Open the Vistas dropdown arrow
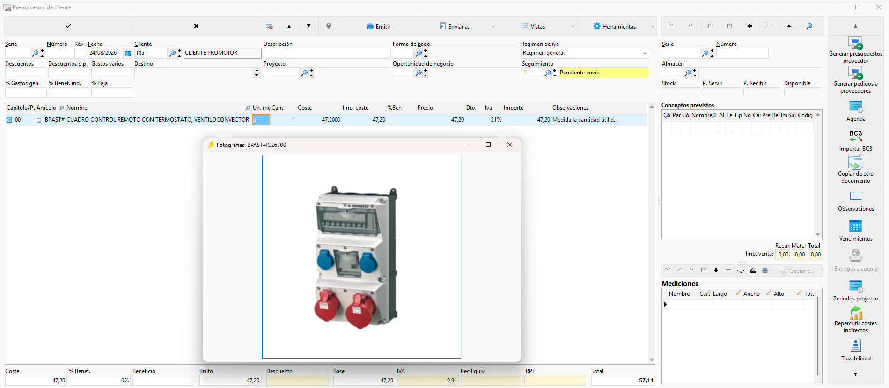This screenshot has height=388, width=889. click(x=573, y=27)
